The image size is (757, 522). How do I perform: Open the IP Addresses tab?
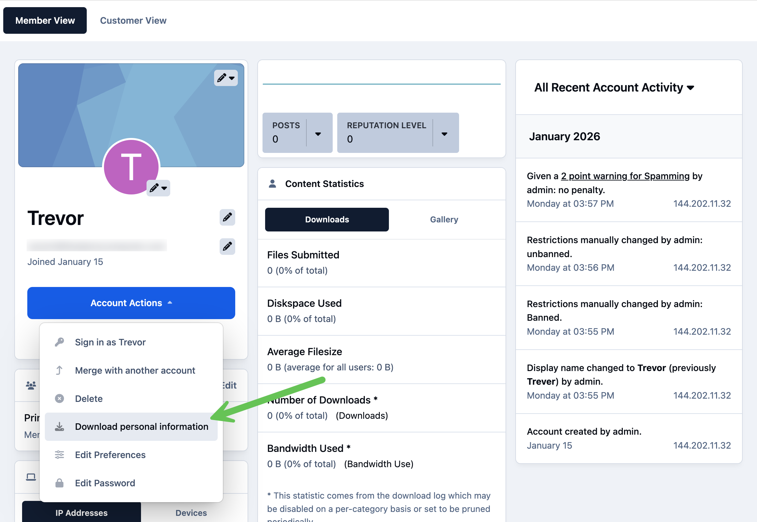(82, 512)
